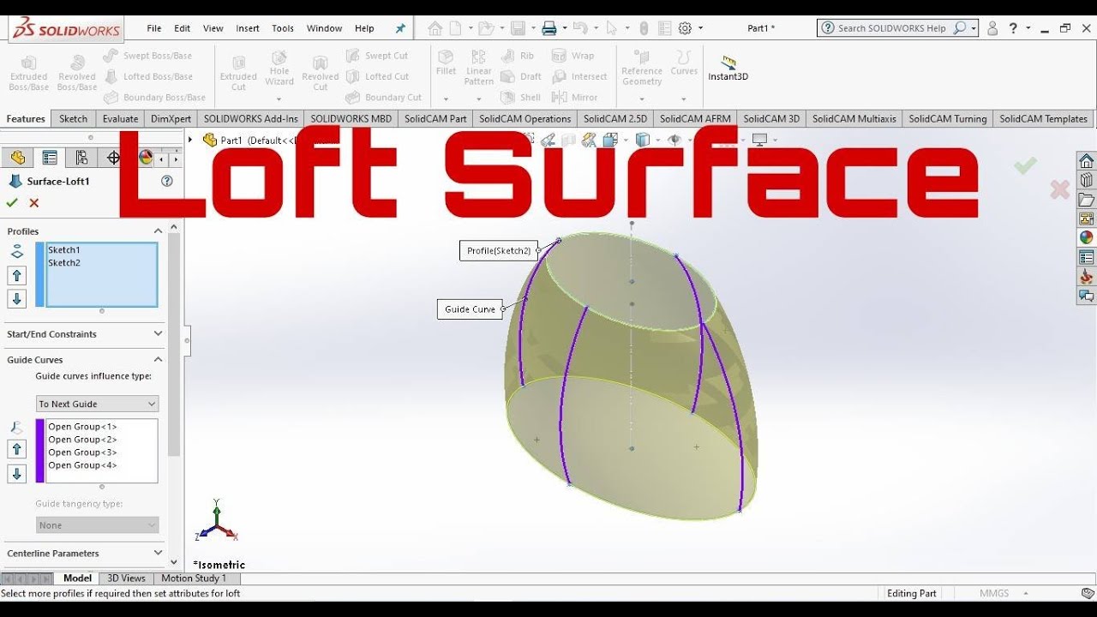
Task: Click Help question mark in title bar
Action: coord(1013,28)
